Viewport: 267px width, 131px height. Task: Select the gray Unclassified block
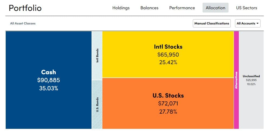251,103
